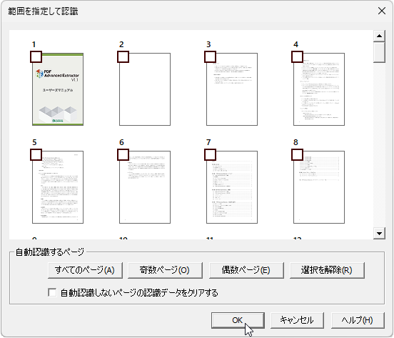Check the page 1 checkbox
Image resolution: width=394 pixels, height=338 pixels.
coord(36,57)
